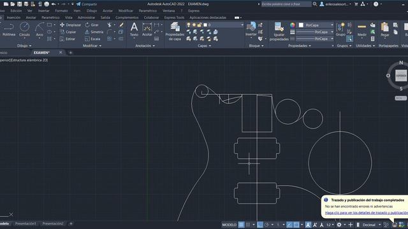
Task: Expand the Utilidades panel dropdown
Action: coord(365,46)
